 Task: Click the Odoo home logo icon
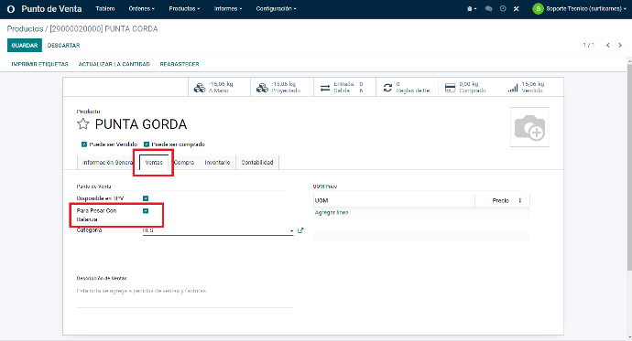coord(11,9)
